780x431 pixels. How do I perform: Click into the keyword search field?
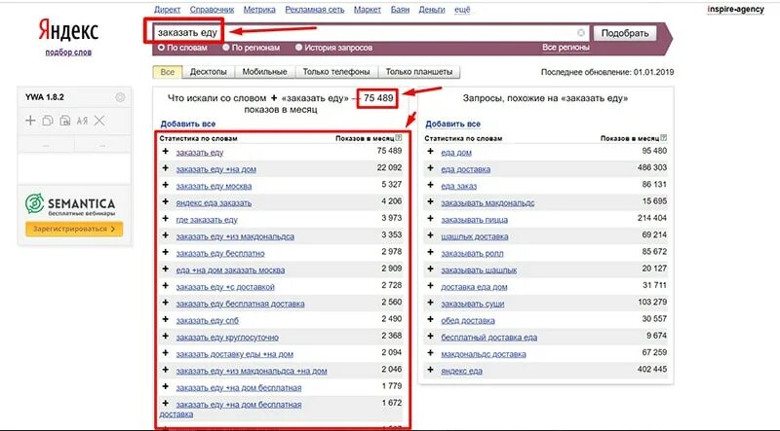pyautogui.click(x=370, y=33)
